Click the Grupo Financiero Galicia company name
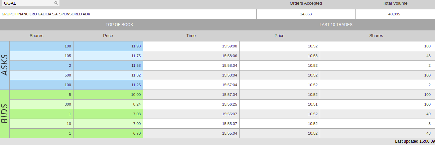Image resolution: width=435 pixels, height=145 pixels. tap(46, 14)
